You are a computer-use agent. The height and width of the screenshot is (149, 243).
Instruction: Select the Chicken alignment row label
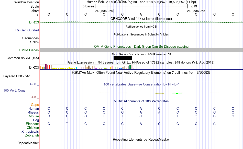(33, 128)
